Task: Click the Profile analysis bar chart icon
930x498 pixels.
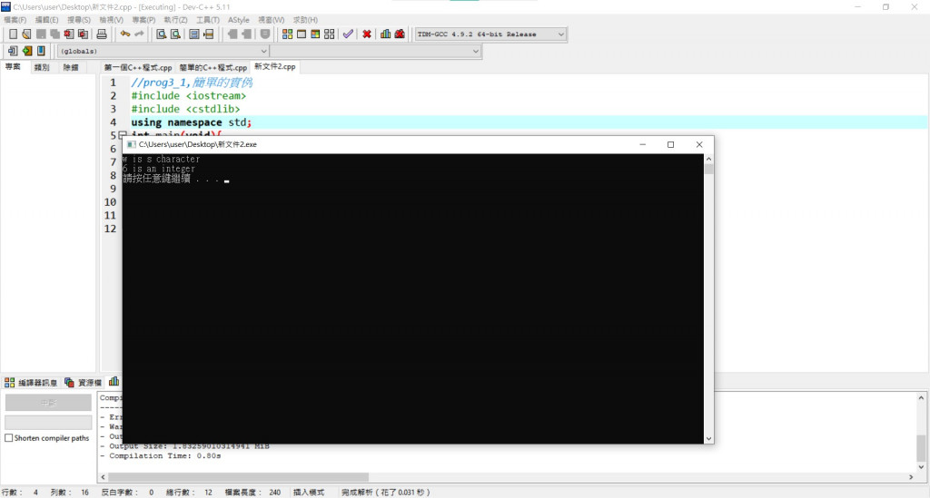Action: [385, 34]
